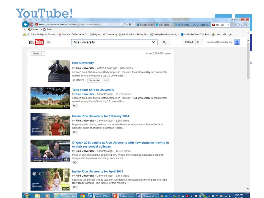The image size is (264, 198).
Task: Click Convert in the browser toolbar
Action: (x=33, y=29)
